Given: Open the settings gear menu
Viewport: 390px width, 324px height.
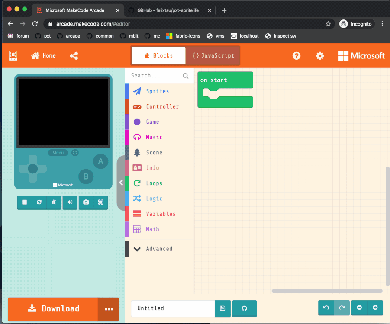Looking at the screenshot, I should (320, 56).
